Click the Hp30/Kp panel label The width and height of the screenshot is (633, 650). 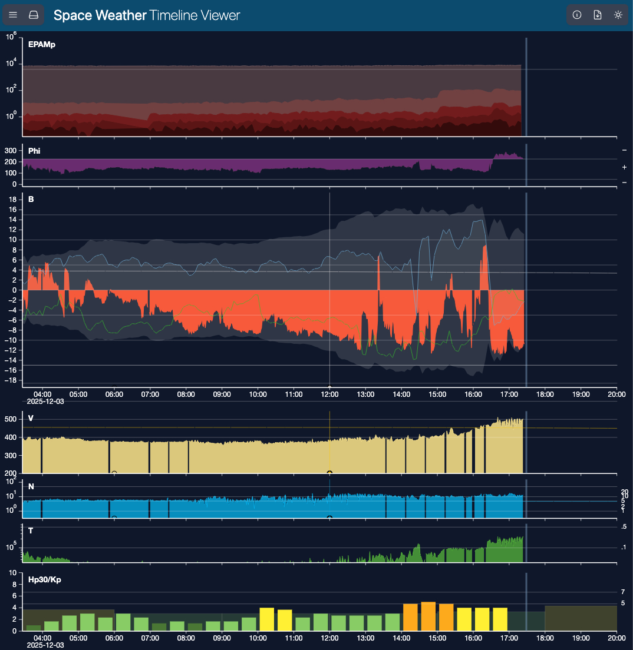44,579
